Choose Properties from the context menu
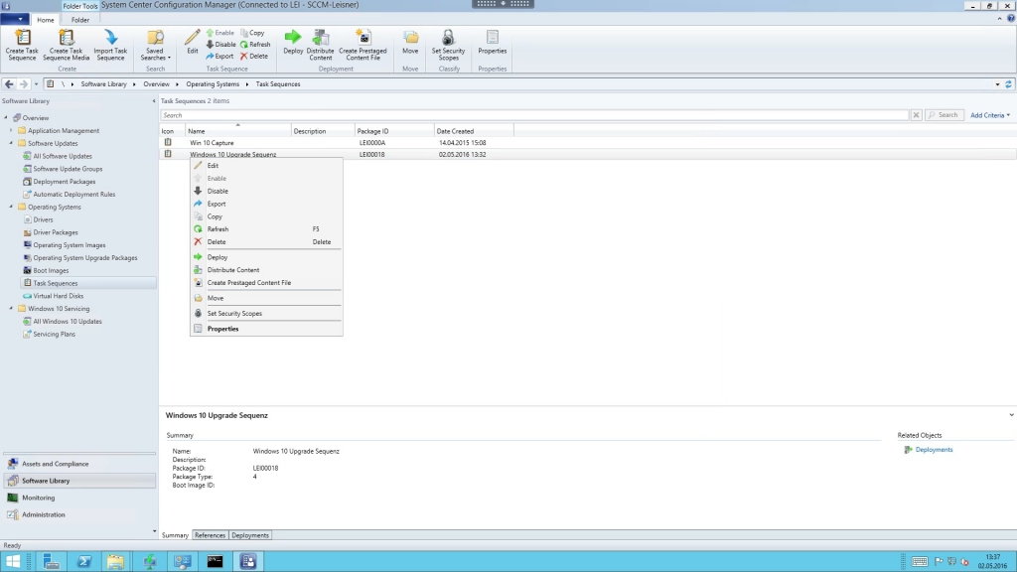 click(x=266, y=329)
